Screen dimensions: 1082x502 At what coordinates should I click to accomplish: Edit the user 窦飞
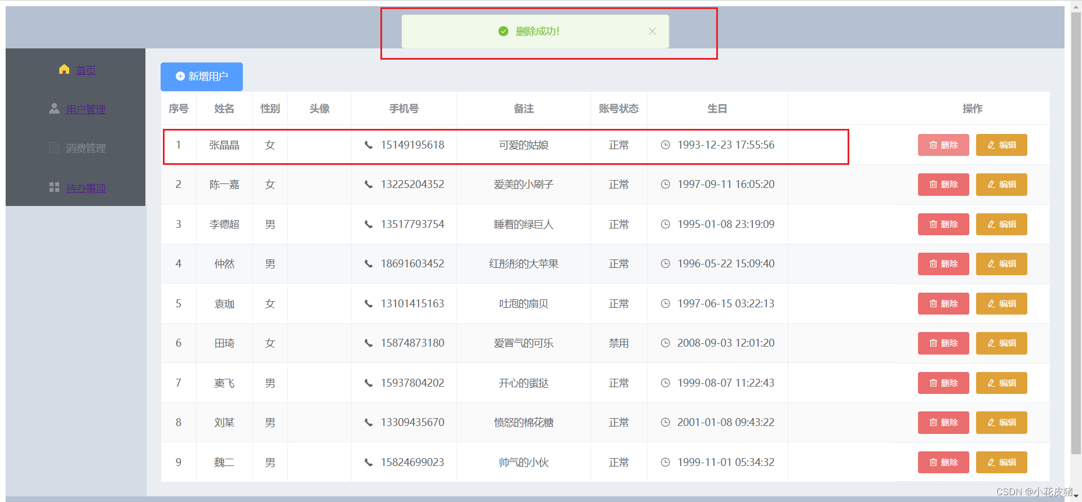tap(1001, 383)
